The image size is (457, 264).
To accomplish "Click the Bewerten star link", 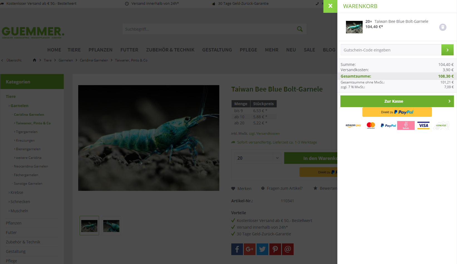I will click(325, 188).
